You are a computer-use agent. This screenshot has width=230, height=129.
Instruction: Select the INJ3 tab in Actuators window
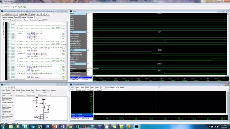[x=14, y=90]
